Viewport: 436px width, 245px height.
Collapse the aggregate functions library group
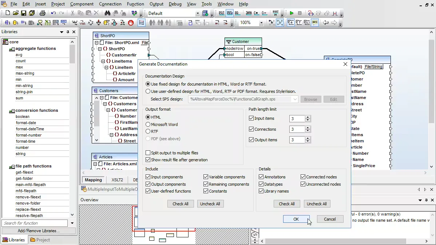[x=12, y=49]
